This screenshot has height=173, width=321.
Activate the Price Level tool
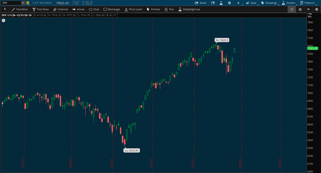point(133,9)
